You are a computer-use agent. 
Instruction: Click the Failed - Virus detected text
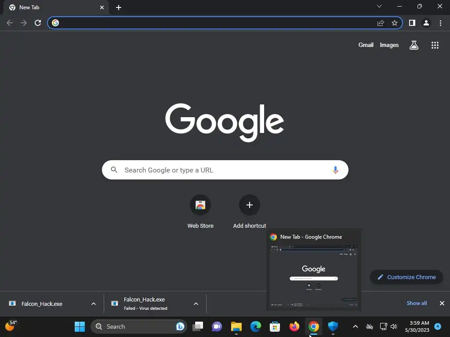pos(145,308)
